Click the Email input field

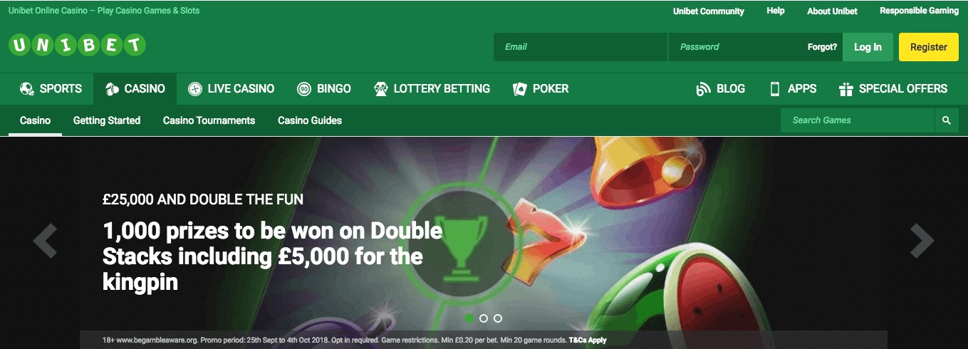click(581, 47)
